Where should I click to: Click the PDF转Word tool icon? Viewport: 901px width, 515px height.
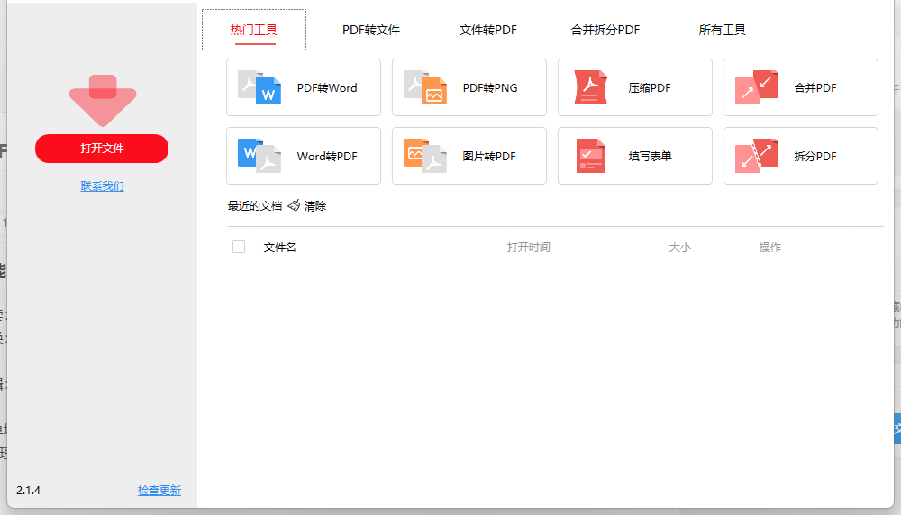(x=259, y=87)
